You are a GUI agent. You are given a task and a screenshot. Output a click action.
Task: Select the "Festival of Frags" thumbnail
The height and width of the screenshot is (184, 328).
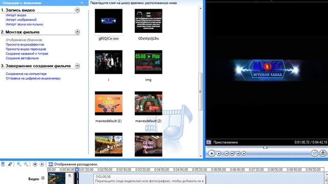point(109,145)
